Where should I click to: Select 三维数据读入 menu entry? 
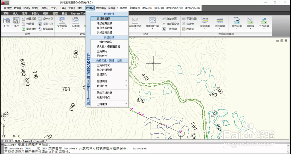click(109, 42)
